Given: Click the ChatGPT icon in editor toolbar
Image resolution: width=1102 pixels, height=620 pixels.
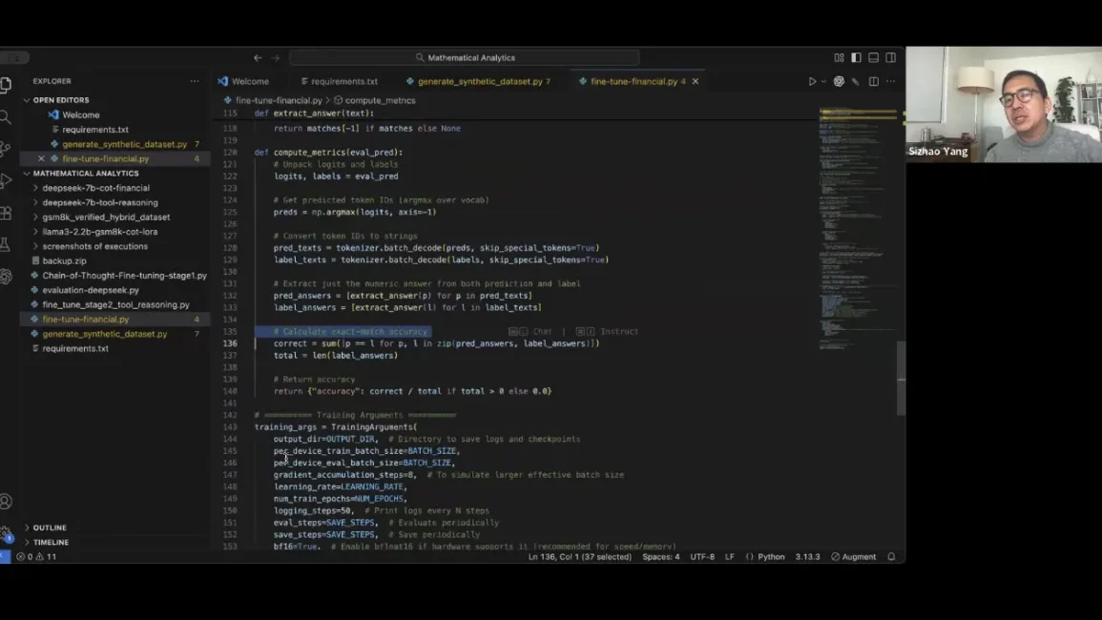Looking at the screenshot, I should [839, 81].
